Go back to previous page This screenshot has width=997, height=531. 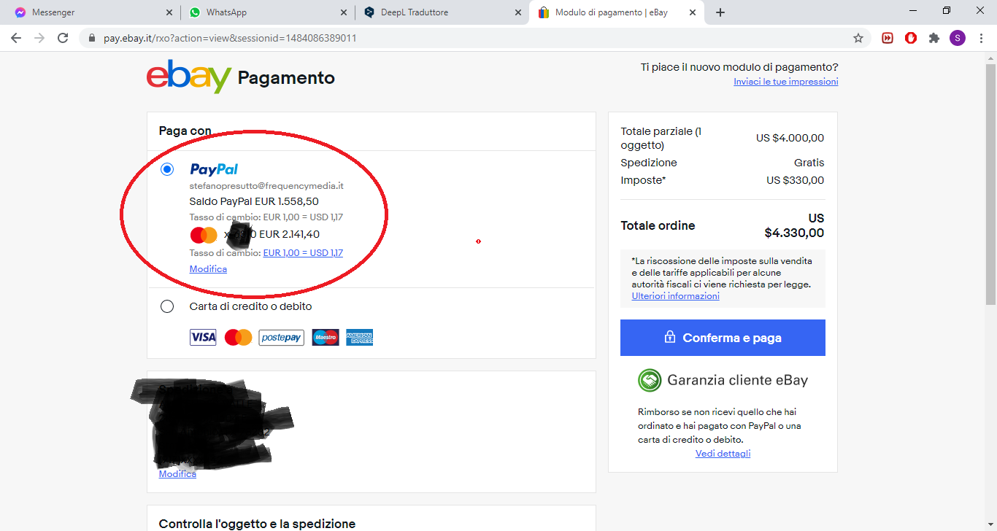(15, 38)
